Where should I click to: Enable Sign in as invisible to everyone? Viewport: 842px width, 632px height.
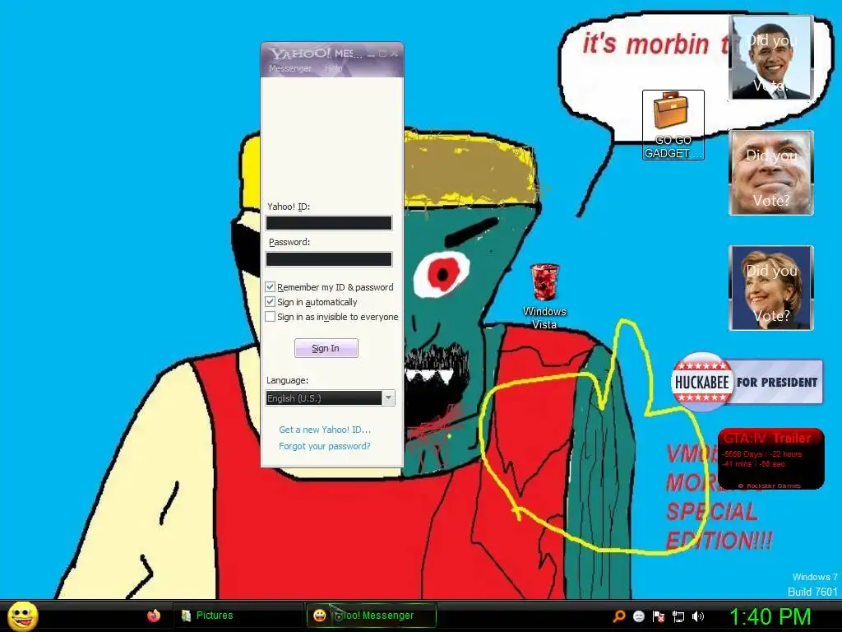pyautogui.click(x=270, y=317)
